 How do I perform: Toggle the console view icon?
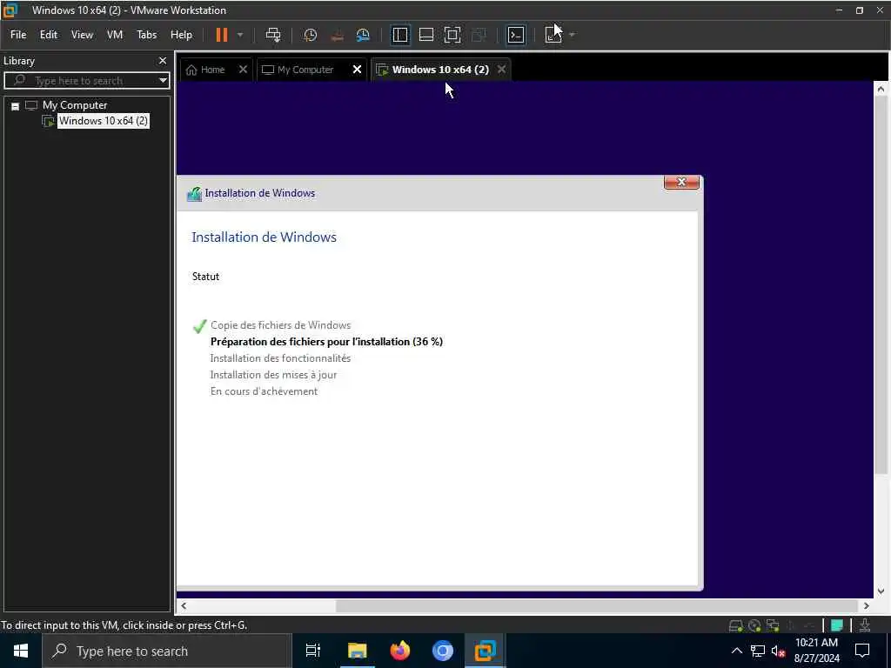click(x=515, y=35)
